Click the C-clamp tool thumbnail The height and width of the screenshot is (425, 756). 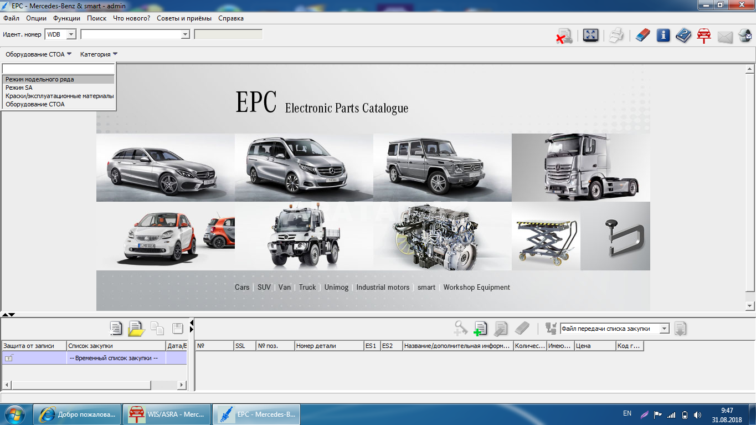(x=615, y=236)
